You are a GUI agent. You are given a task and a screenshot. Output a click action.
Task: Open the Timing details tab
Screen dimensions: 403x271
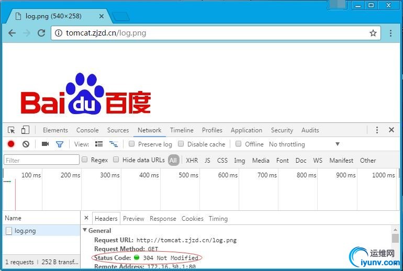pos(218,219)
